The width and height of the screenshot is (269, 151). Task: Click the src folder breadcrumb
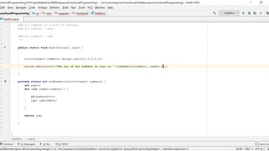[36, 13]
